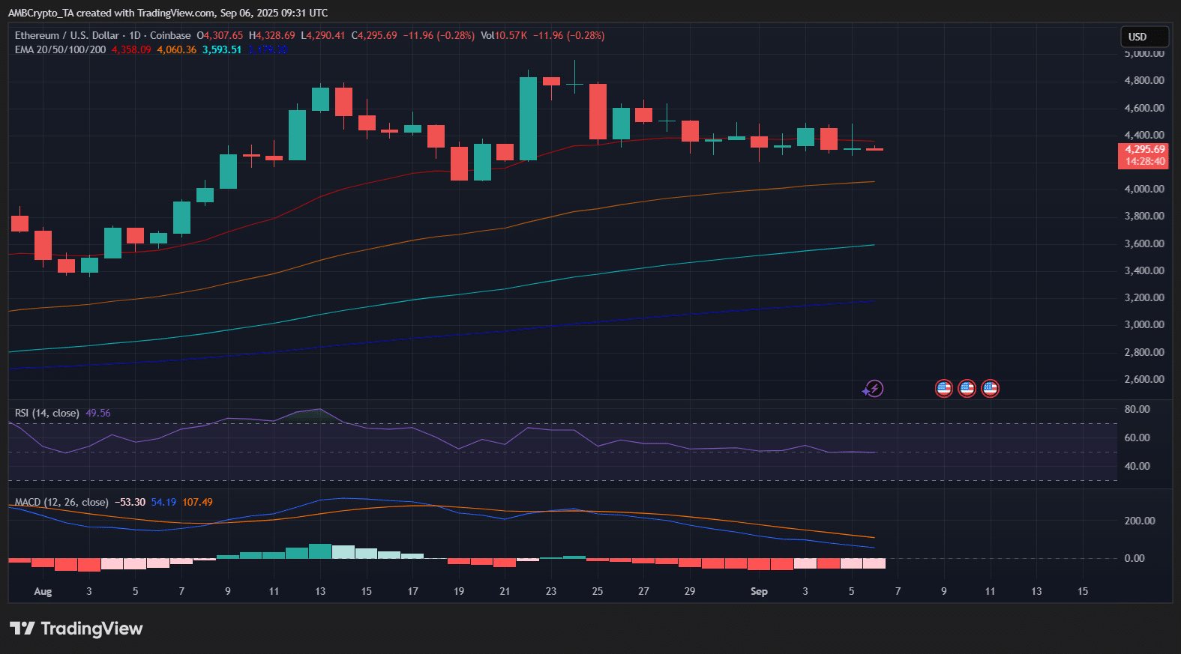Click the Aug label on the date axis
The width and height of the screenshot is (1181, 654).
point(43,591)
